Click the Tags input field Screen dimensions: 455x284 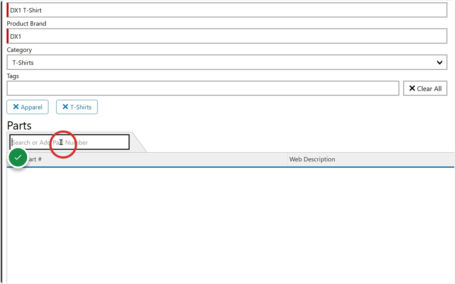click(203, 88)
